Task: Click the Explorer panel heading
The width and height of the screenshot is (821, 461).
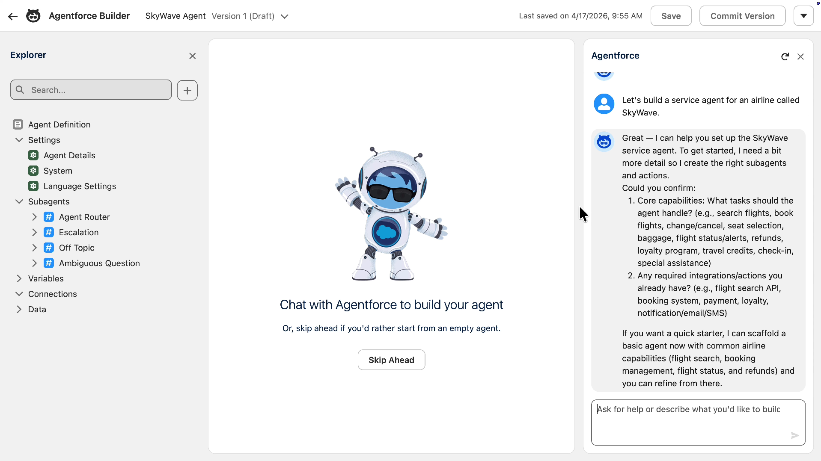Action: 28,55
